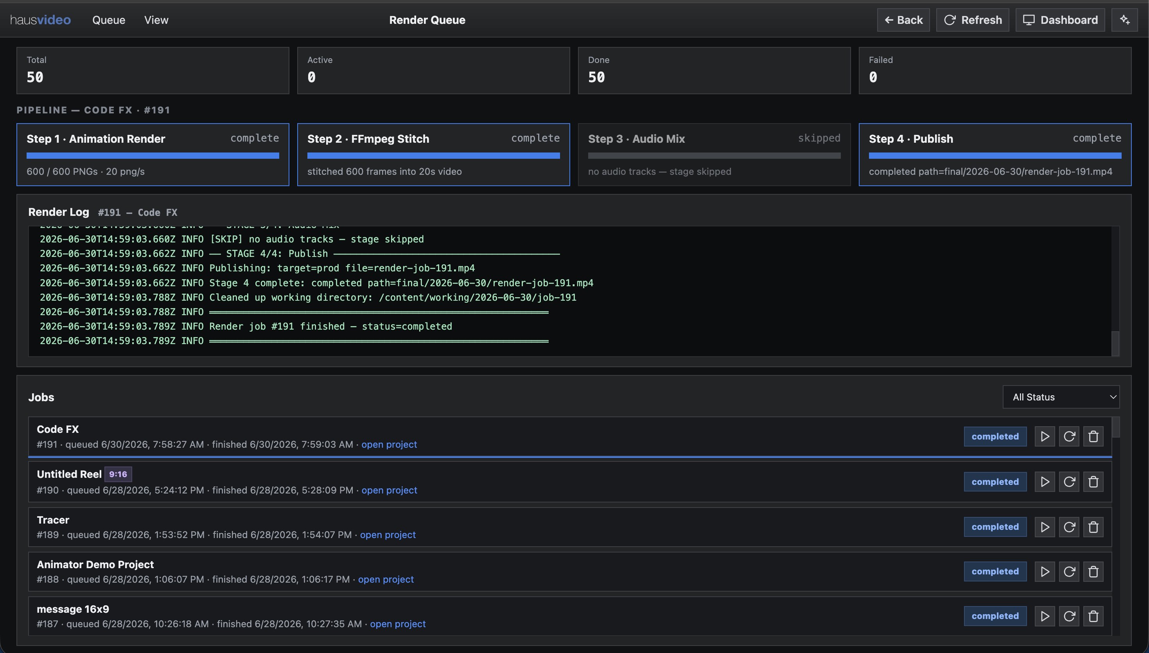Image resolution: width=1149 pixels, height=653 pixels.
Task: Click the completed badge on Code FX
Action: (x=995, y=436)
